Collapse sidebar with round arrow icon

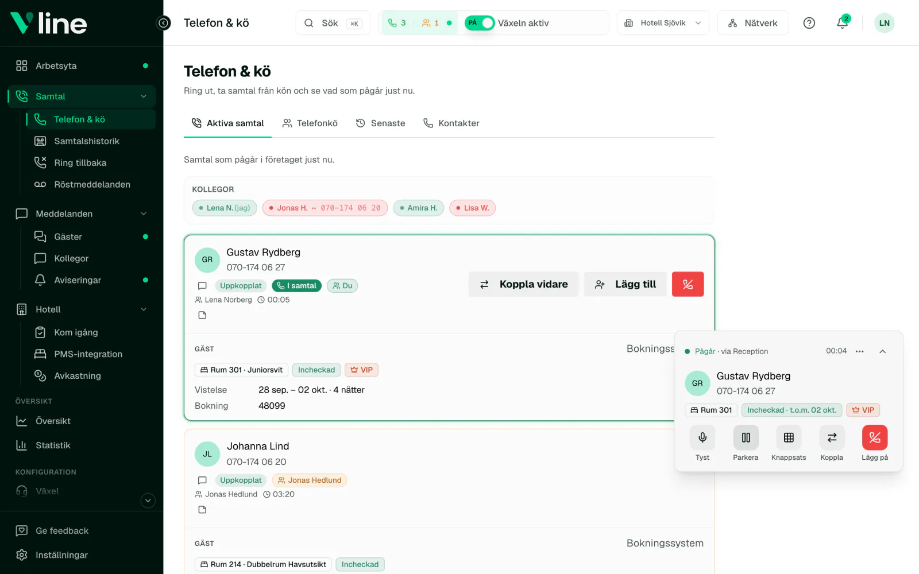(x=164, y=23)
